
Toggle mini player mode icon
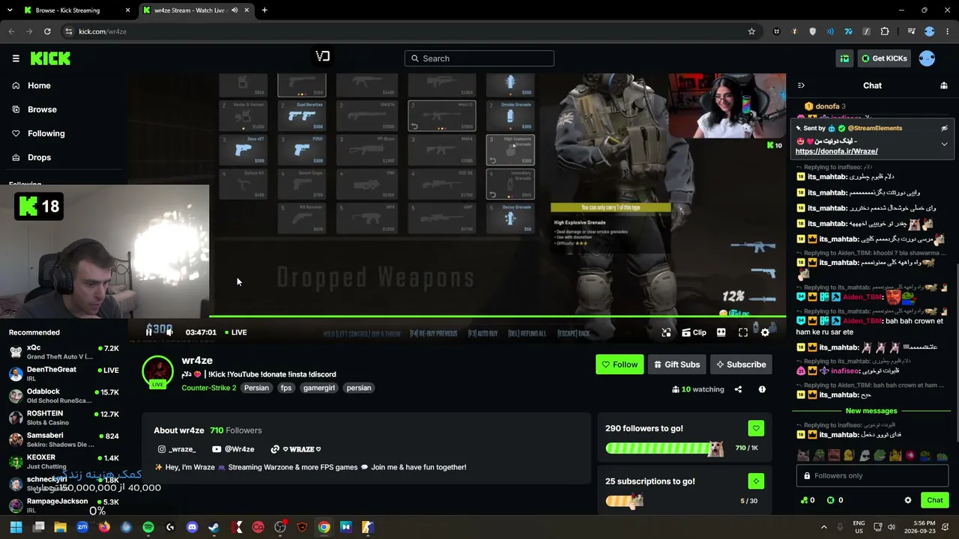coord(666,332)
